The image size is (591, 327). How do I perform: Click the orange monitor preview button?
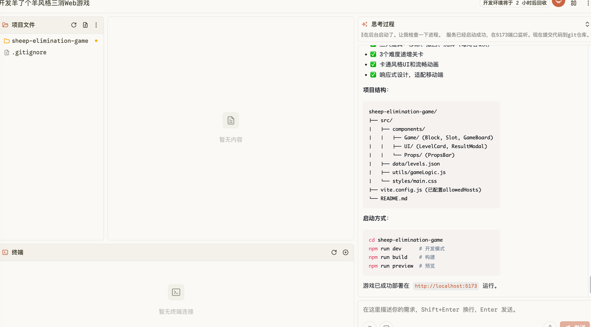pos(559,2)
